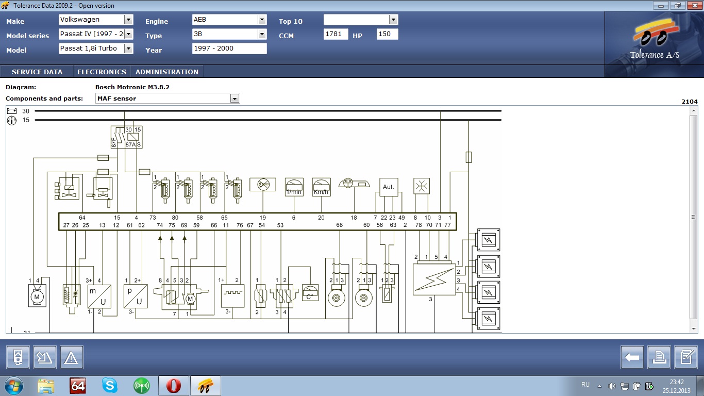Click the volume speaker tray icon
This screenshot has height=396, width=704.
click(x=612, y=386)
